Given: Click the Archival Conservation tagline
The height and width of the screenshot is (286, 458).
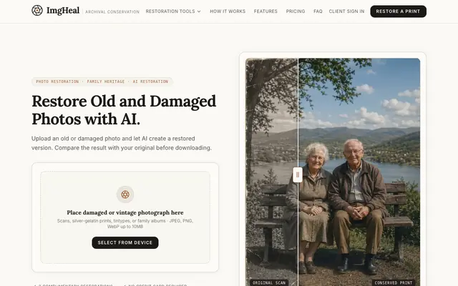Looking at the screenshot, I should 112,12.
